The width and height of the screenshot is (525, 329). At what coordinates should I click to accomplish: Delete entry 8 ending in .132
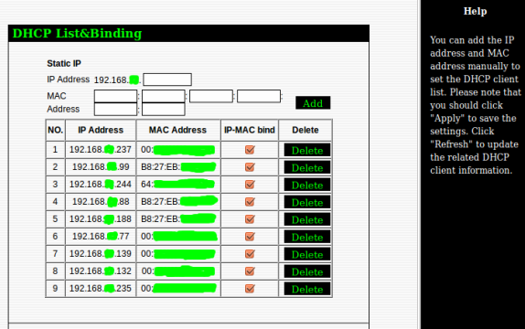[307, 271]
